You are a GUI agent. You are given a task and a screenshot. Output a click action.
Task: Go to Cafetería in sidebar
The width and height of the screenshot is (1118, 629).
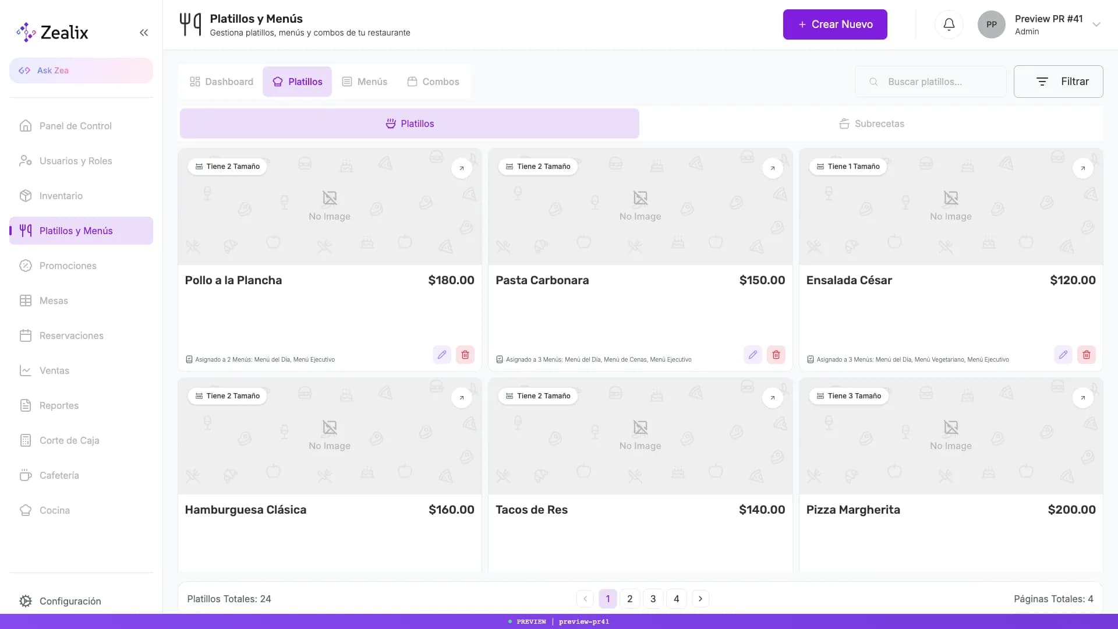coord(81,475)
